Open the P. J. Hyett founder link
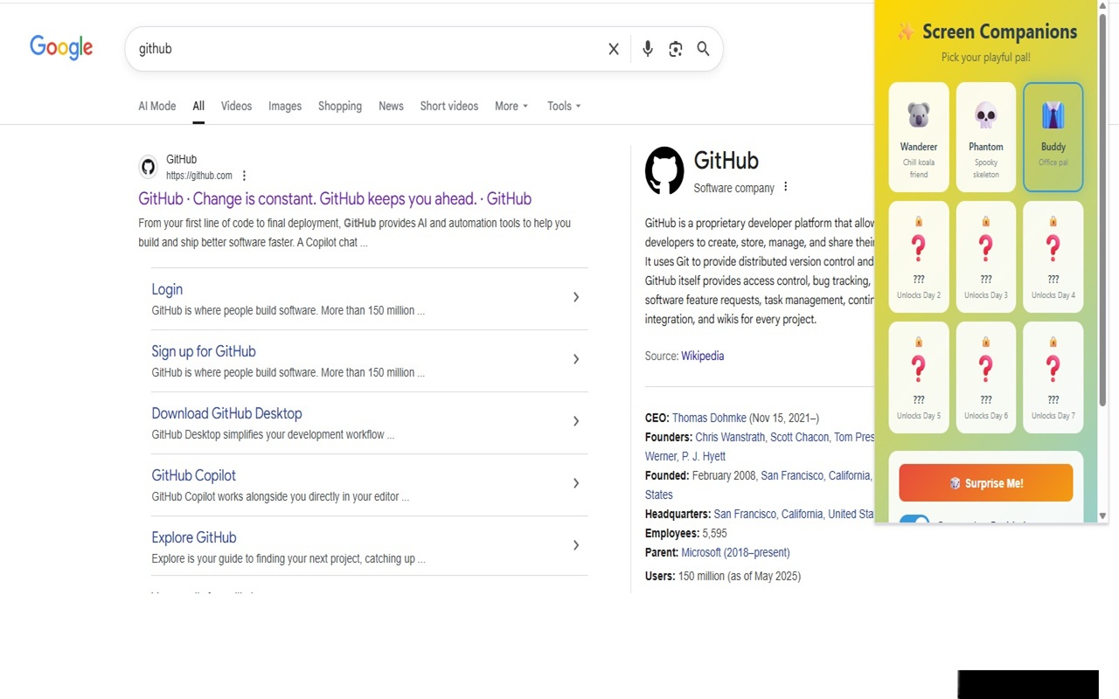Viewport: 1119px width, 699px height. click(703, 456)
